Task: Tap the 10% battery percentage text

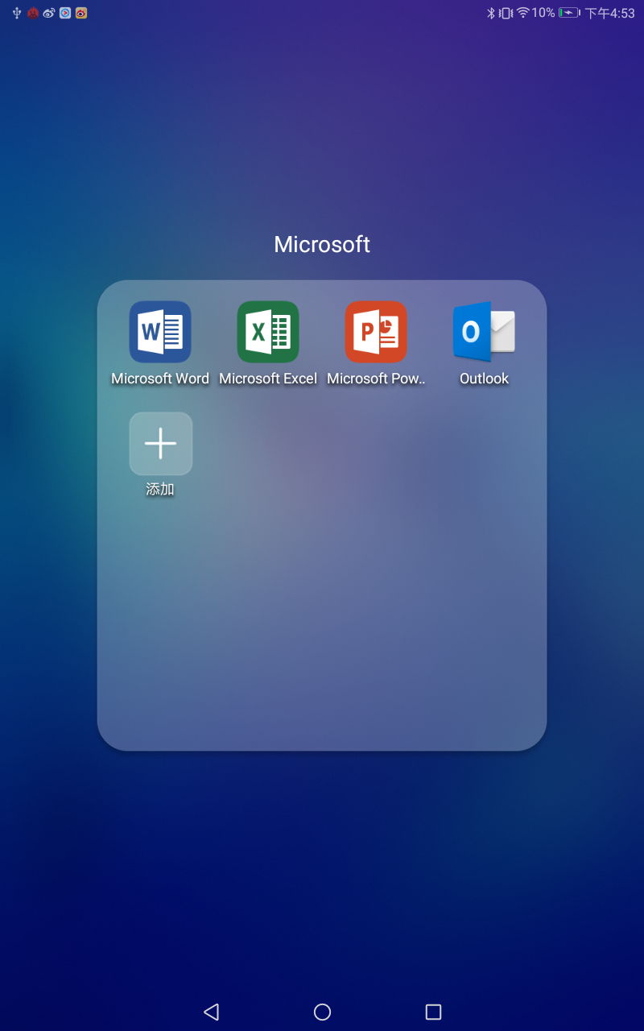Action: tap(543, 13)
